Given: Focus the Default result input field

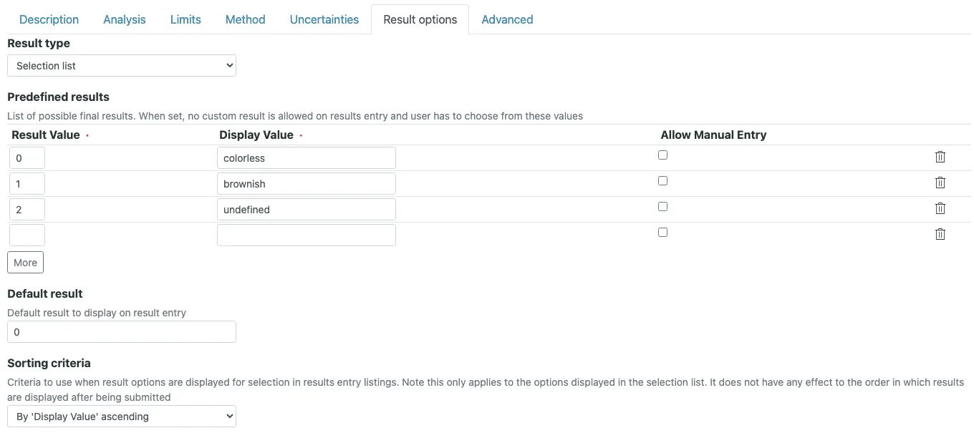Looking at the screenshot, I should [122, 332].
